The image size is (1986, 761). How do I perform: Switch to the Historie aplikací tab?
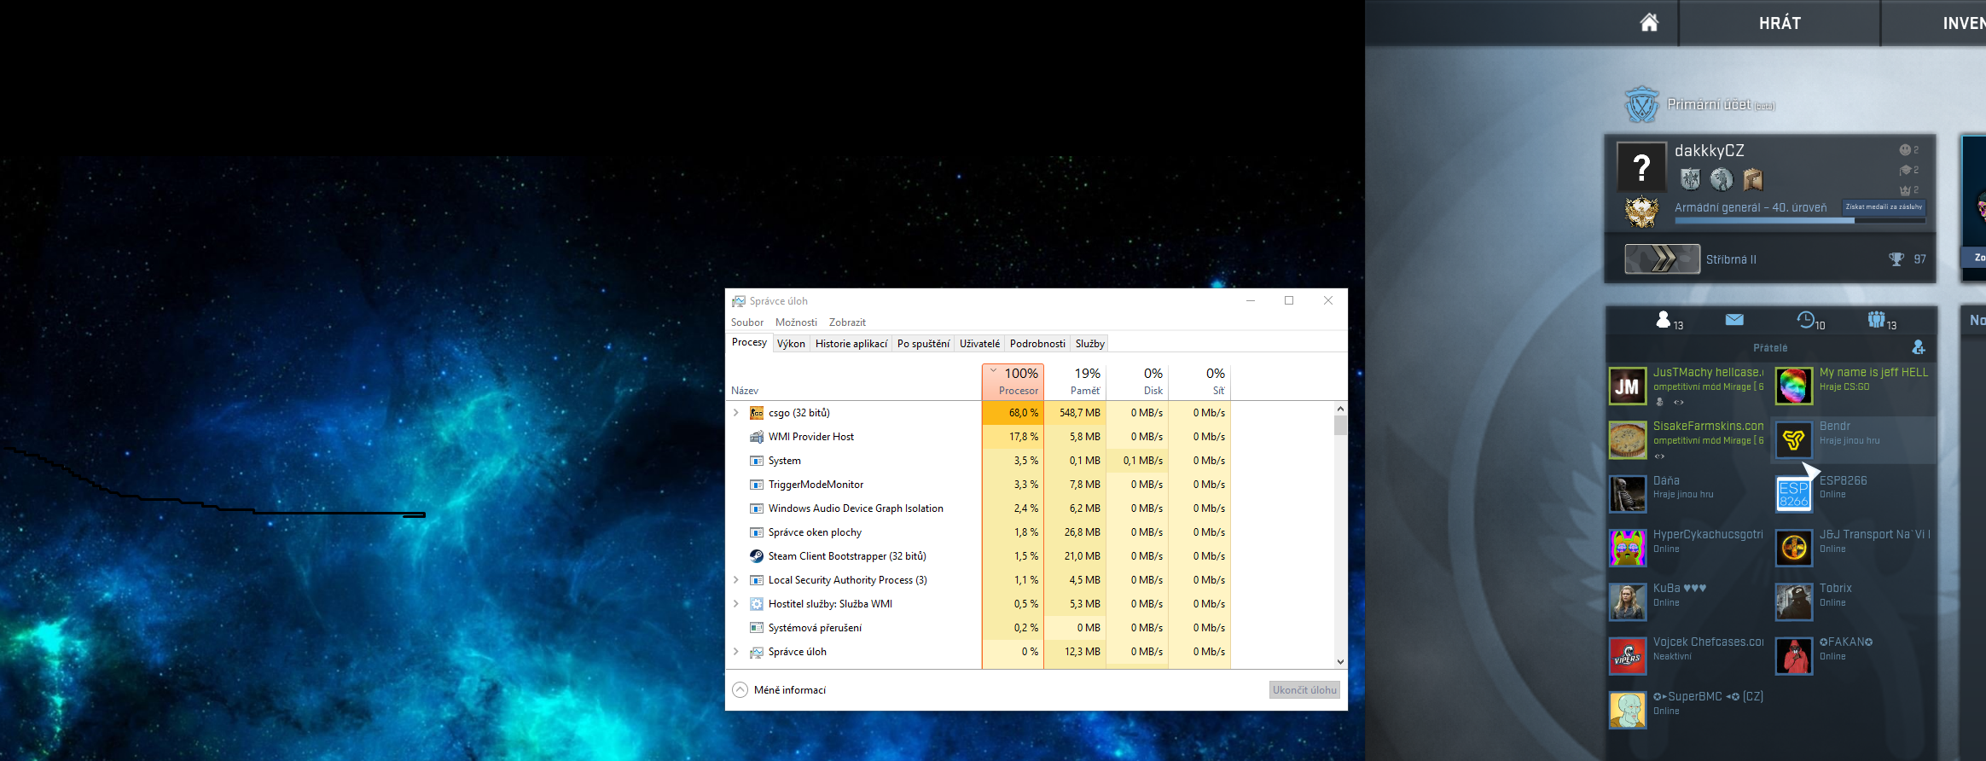pyautogui.click(x=851, y=344)
